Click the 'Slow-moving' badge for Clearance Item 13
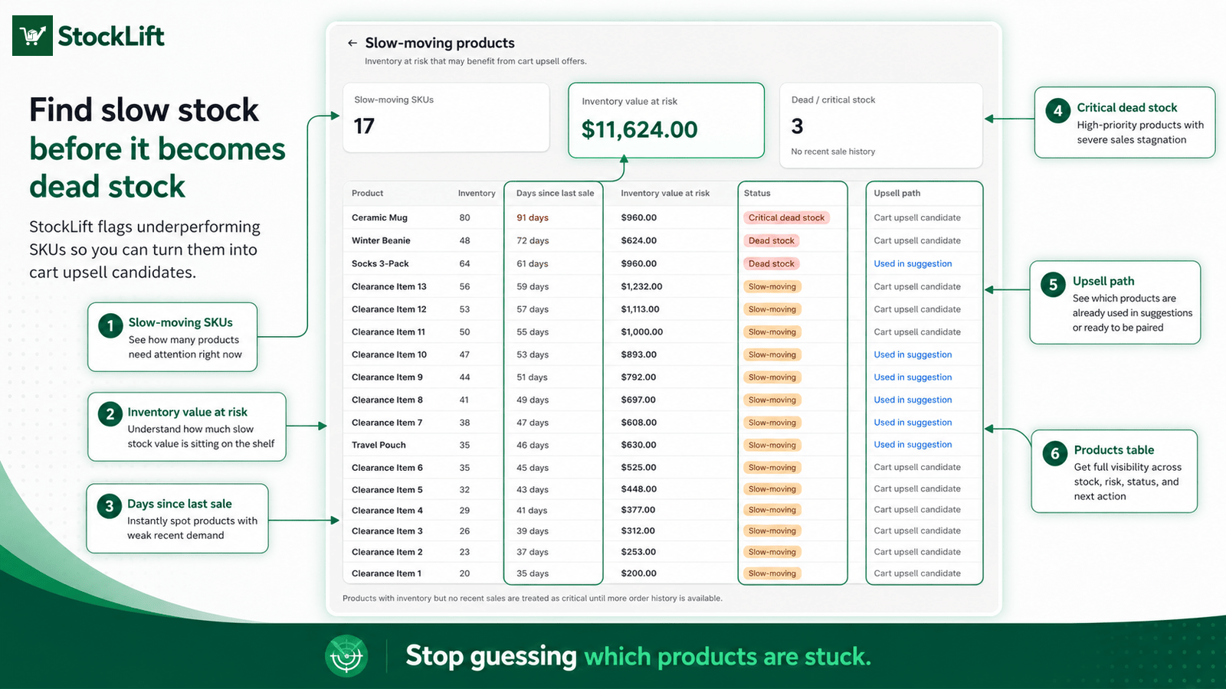 pos(772,286)
